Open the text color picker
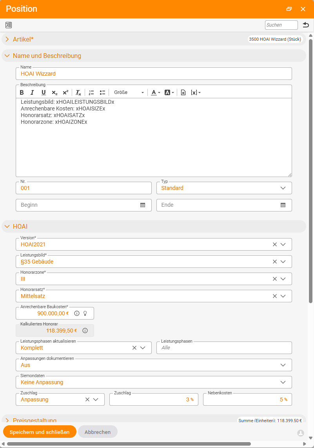314x448 pixels. pyautogui.click(x=156, y=92)
